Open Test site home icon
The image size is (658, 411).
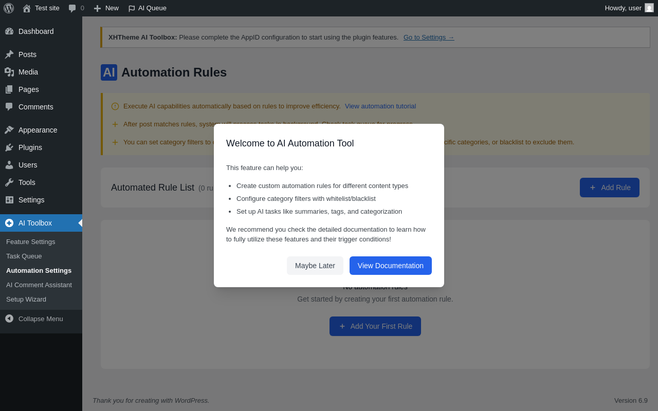click(x=27, y=8)
